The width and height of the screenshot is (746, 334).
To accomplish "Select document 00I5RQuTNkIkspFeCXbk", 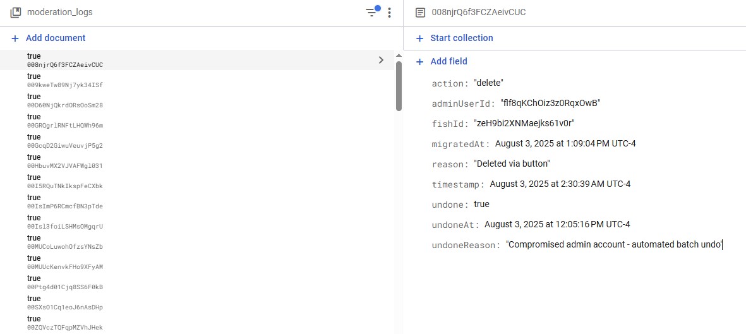I will [198, 181].
